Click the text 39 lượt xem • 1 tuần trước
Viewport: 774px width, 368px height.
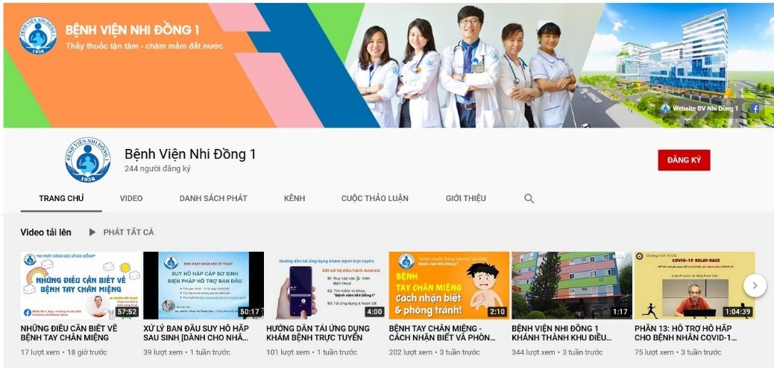[x=186, y=352]
